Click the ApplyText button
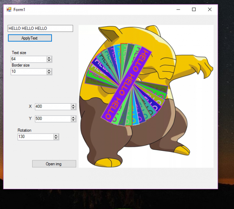 point(30,38)
